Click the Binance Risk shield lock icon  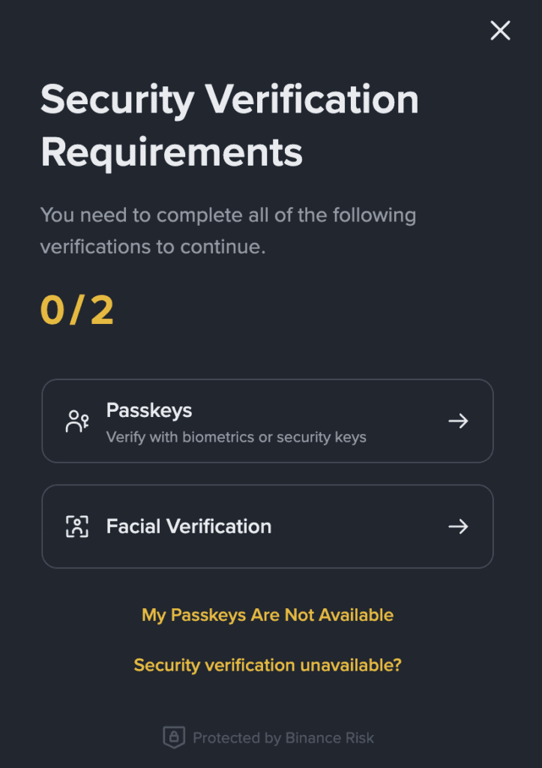point(174,737)
